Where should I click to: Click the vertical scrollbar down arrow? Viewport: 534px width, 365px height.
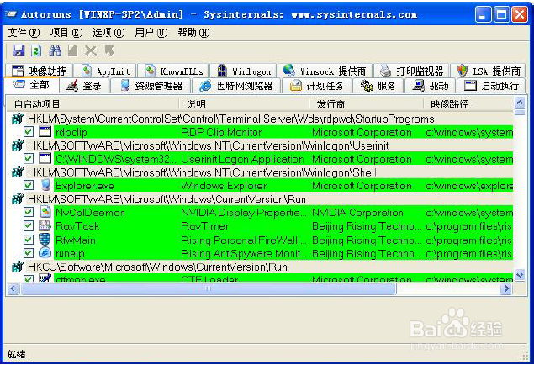[x=520, y=275]
